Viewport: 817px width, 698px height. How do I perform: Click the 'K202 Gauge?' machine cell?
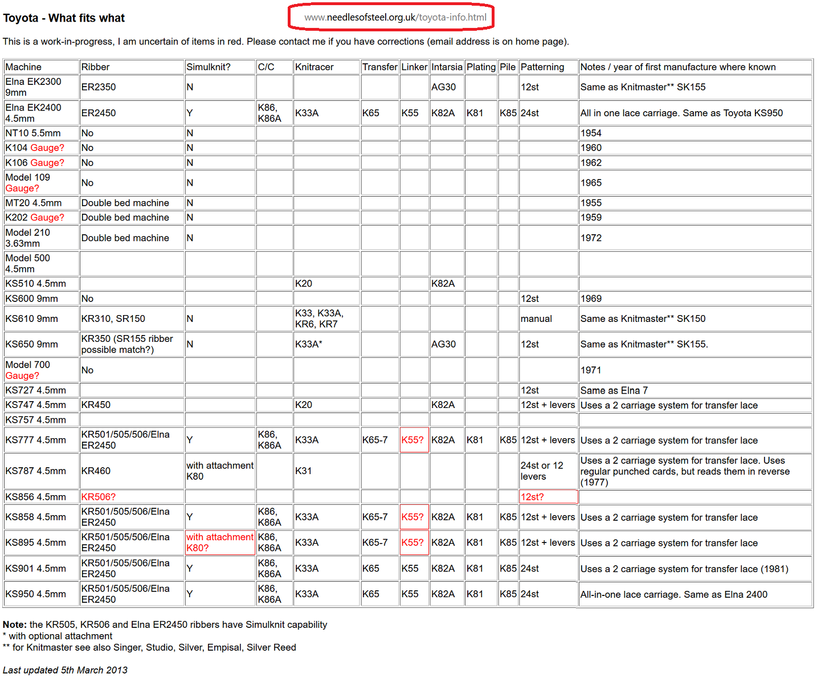(41, 218)
